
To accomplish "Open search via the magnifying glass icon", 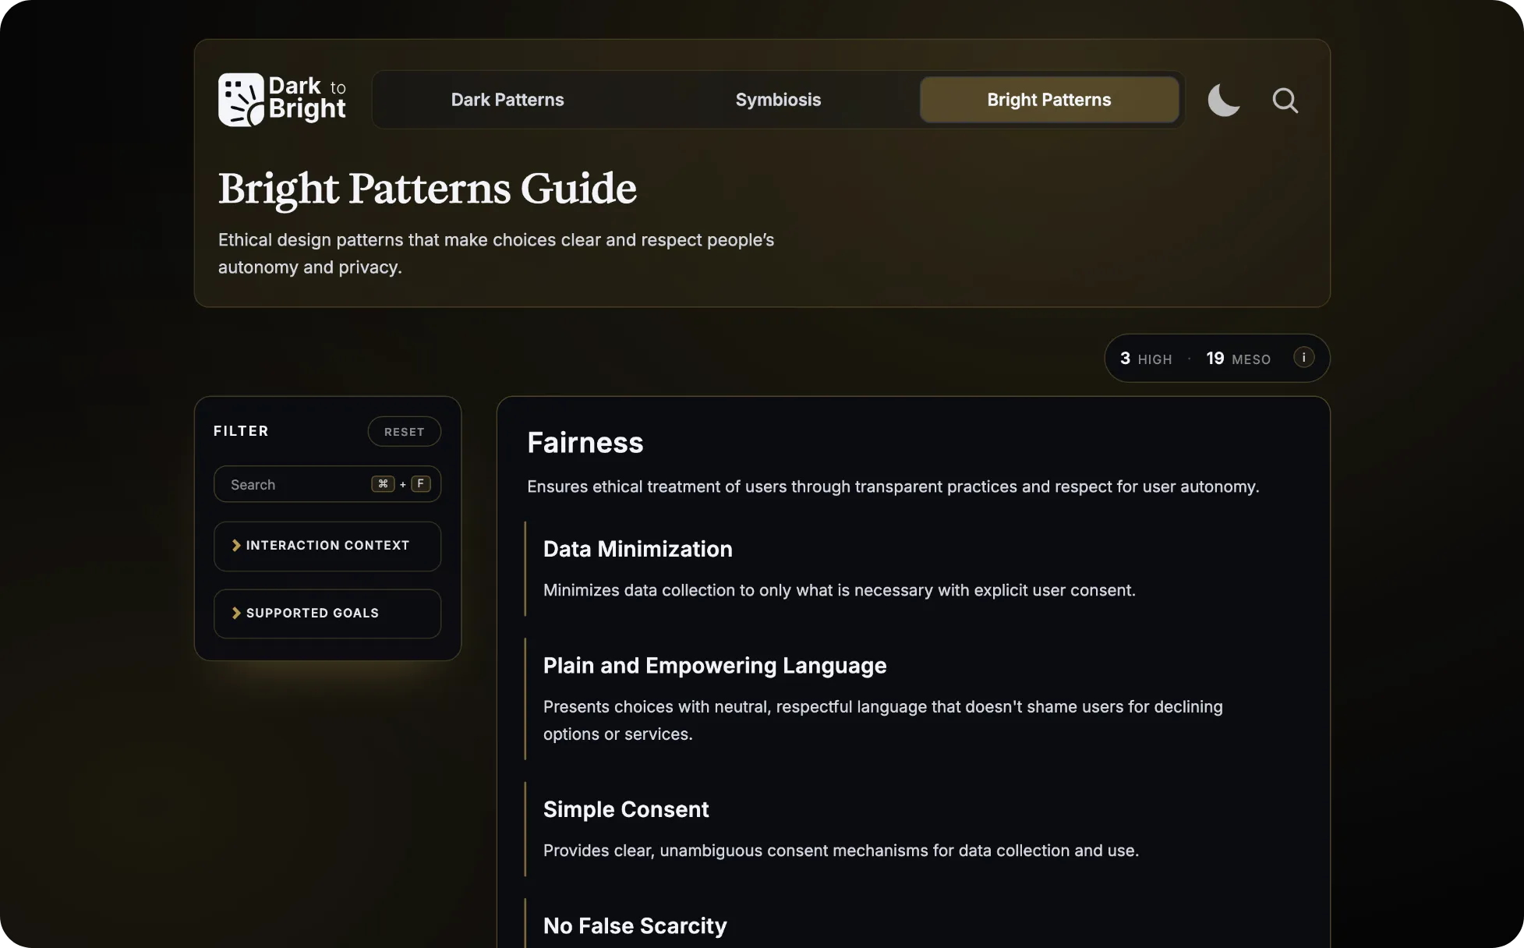I will coord(1285,100).
